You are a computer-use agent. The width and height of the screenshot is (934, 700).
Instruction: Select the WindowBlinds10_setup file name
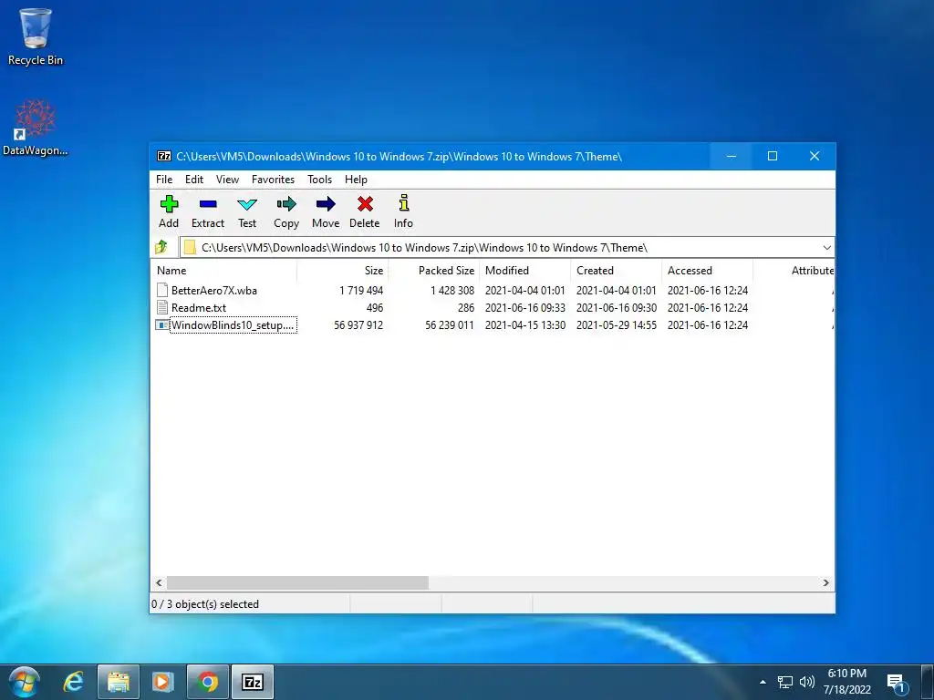click(233, 325)
